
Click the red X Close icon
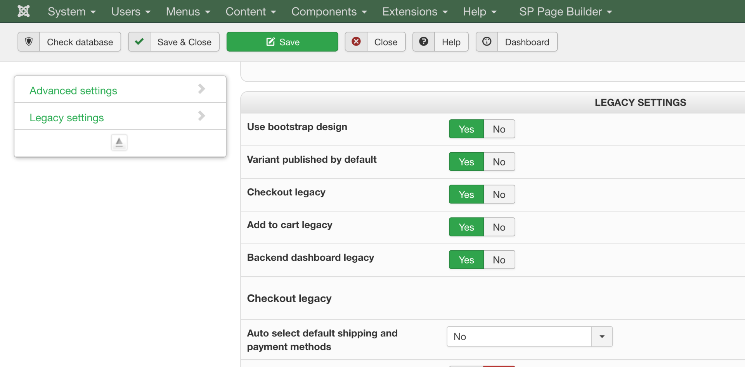click(356, 42)
